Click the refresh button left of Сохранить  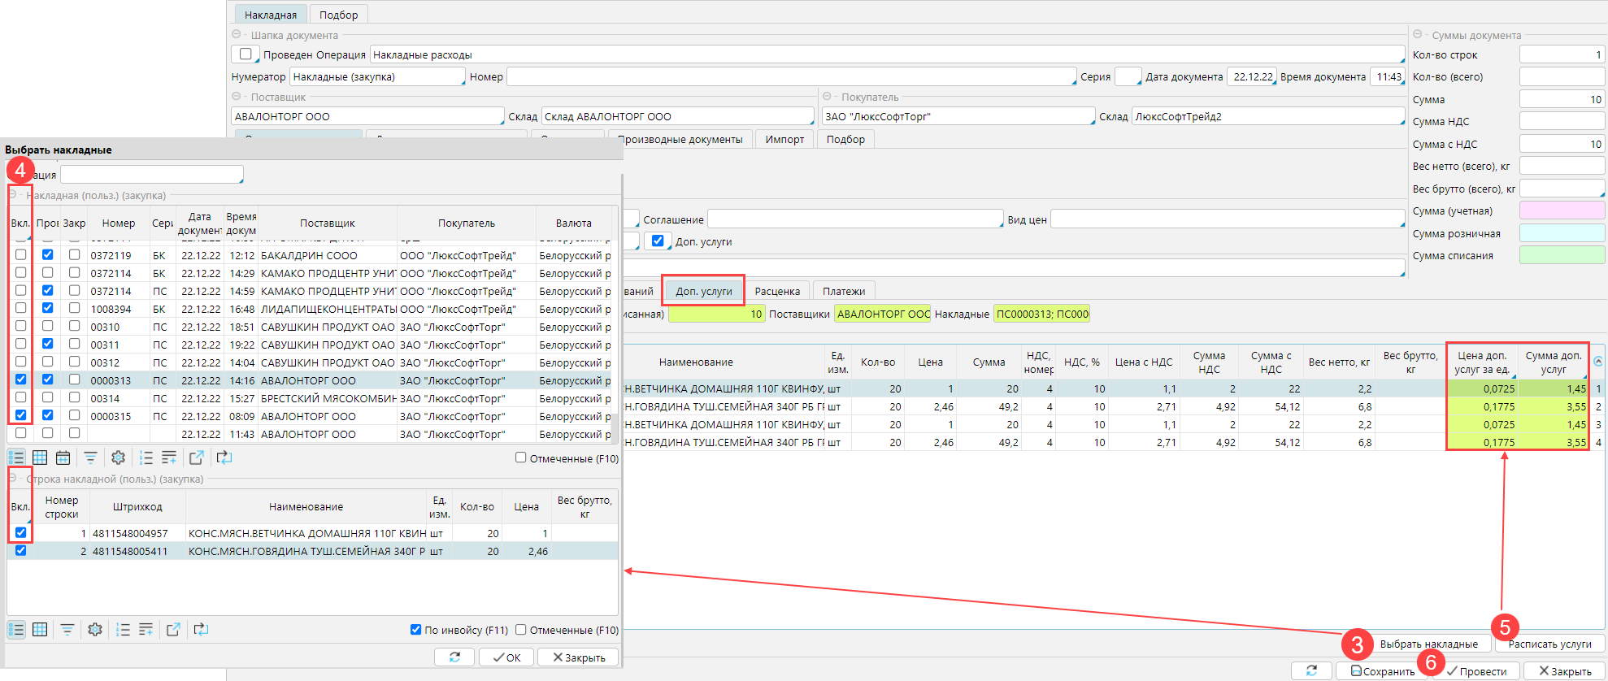(x=1311, y=670)
